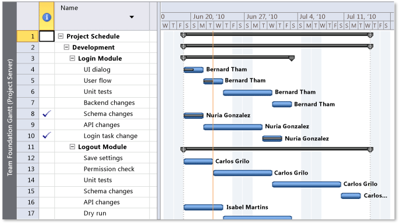Screen dimensions: 400x224
Task: Select the UI dialog task name
Action: [x=97, y=70]
